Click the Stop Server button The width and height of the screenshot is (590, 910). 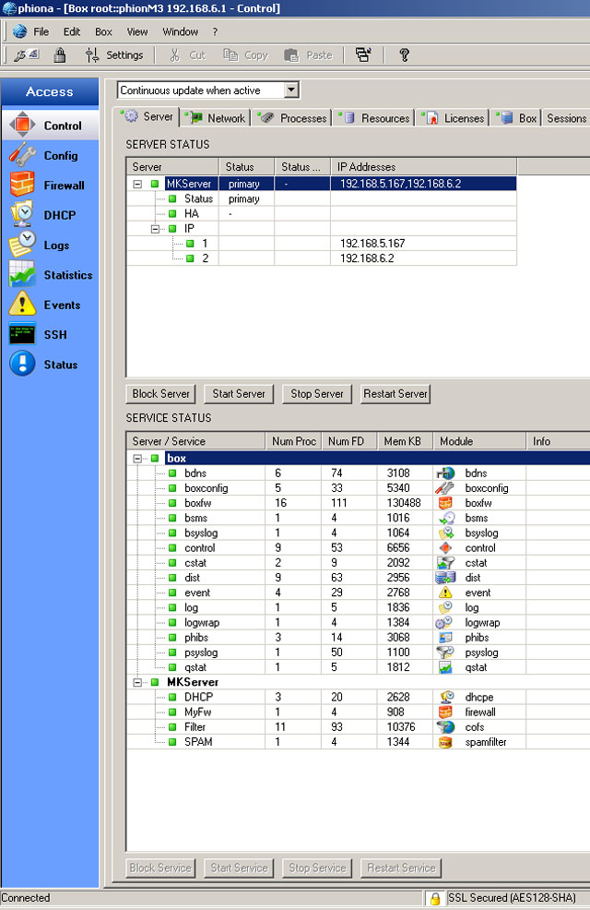(x=316, y=394)
